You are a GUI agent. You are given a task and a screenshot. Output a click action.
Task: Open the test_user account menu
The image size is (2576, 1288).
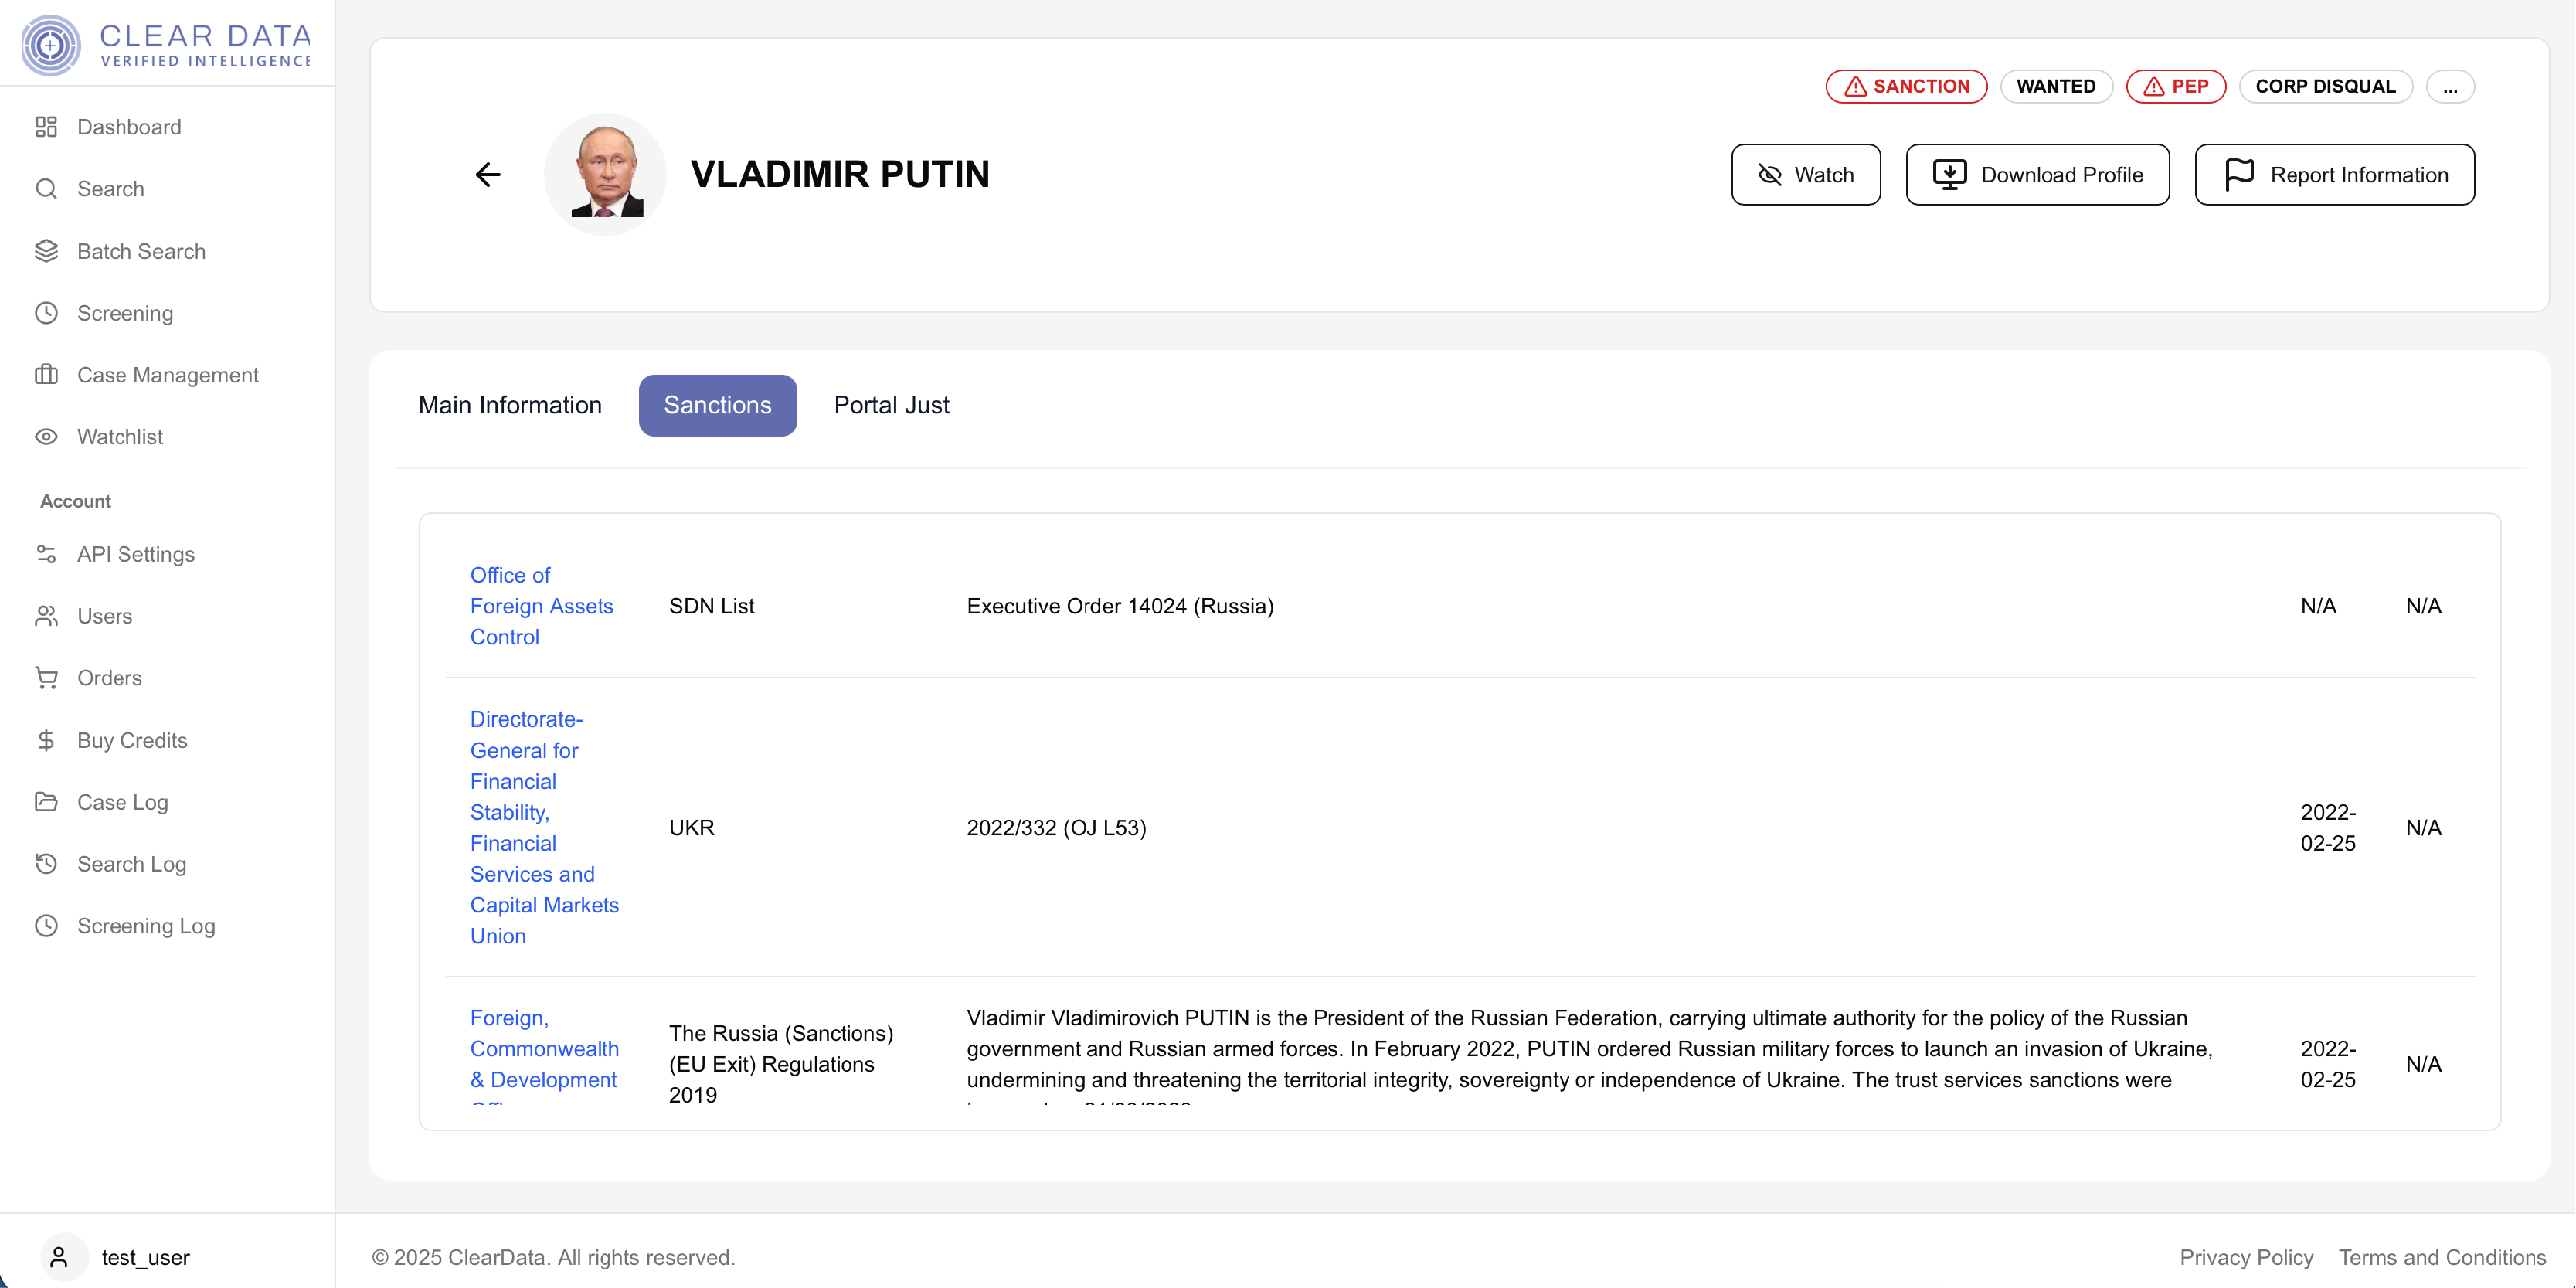point(145,1257)
